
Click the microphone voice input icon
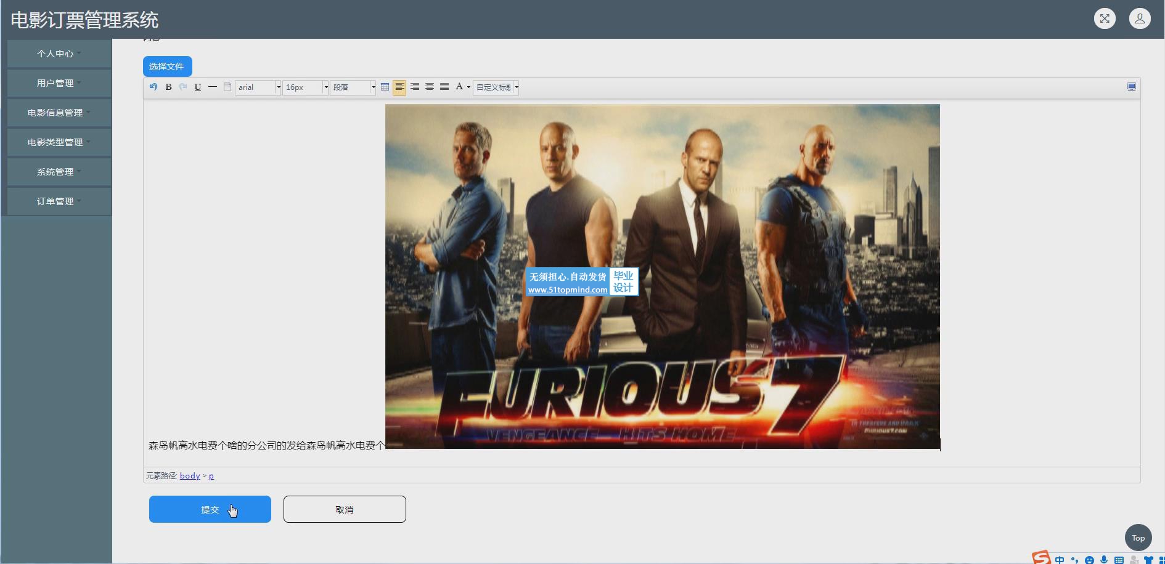coord(1104,560)
